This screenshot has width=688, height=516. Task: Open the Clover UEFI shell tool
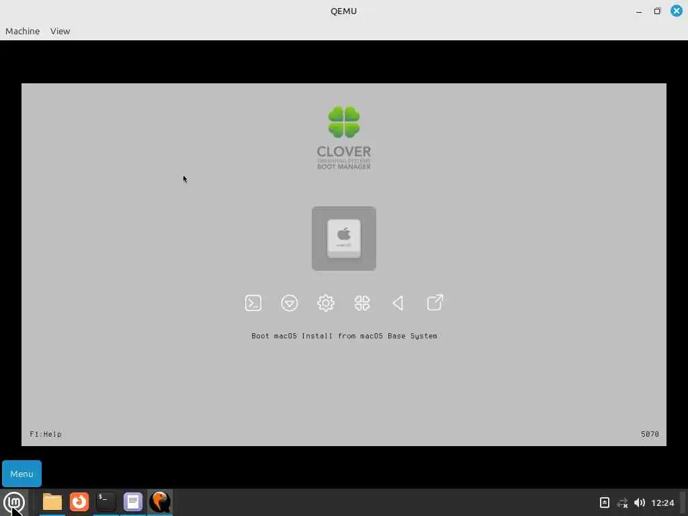(x=253, y=303)
